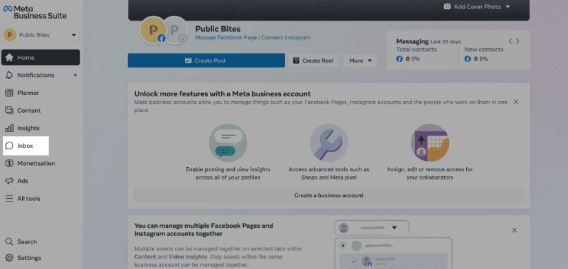Click the Monetisation dollar icon
The image size is (568, 269).
[10, 163]
